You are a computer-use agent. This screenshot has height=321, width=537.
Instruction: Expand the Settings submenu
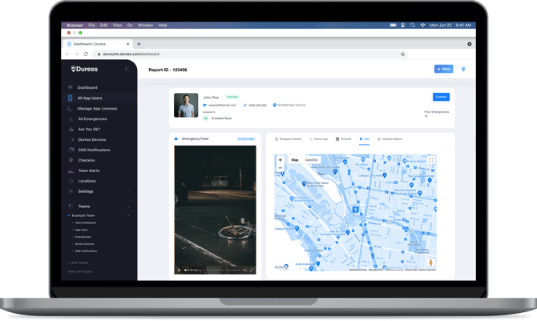[x=129, y=191]
